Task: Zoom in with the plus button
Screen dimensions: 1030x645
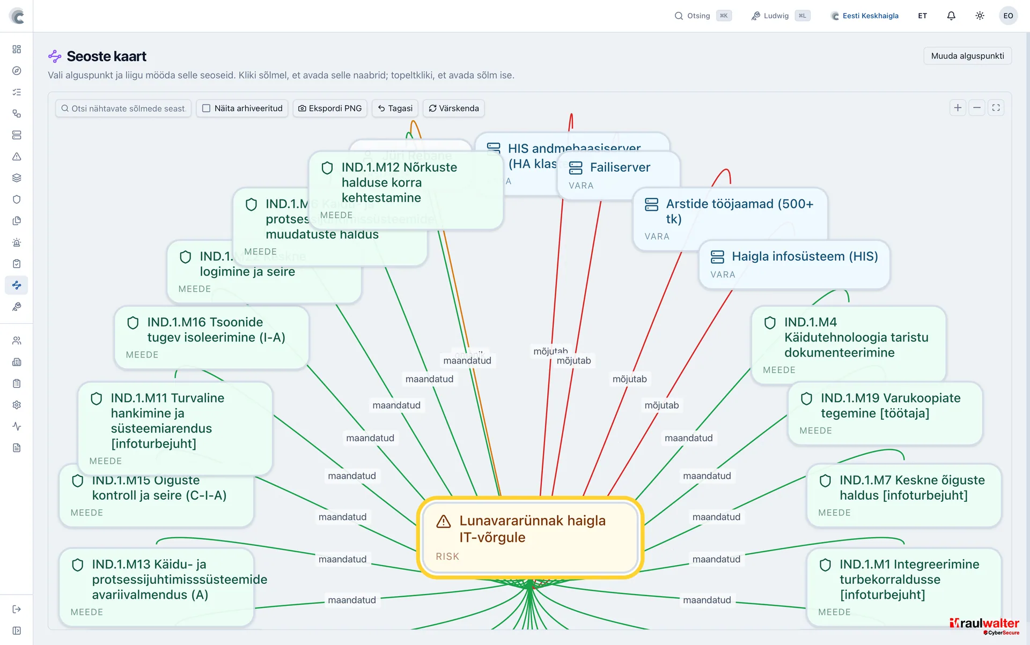Action: coord(958,108)
